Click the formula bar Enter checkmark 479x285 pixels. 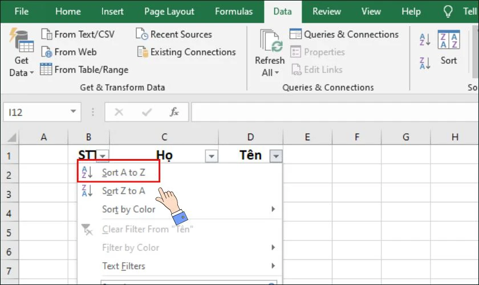(147, 112)
